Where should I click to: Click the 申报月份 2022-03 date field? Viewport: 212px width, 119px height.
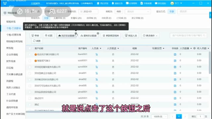(88, 12)
